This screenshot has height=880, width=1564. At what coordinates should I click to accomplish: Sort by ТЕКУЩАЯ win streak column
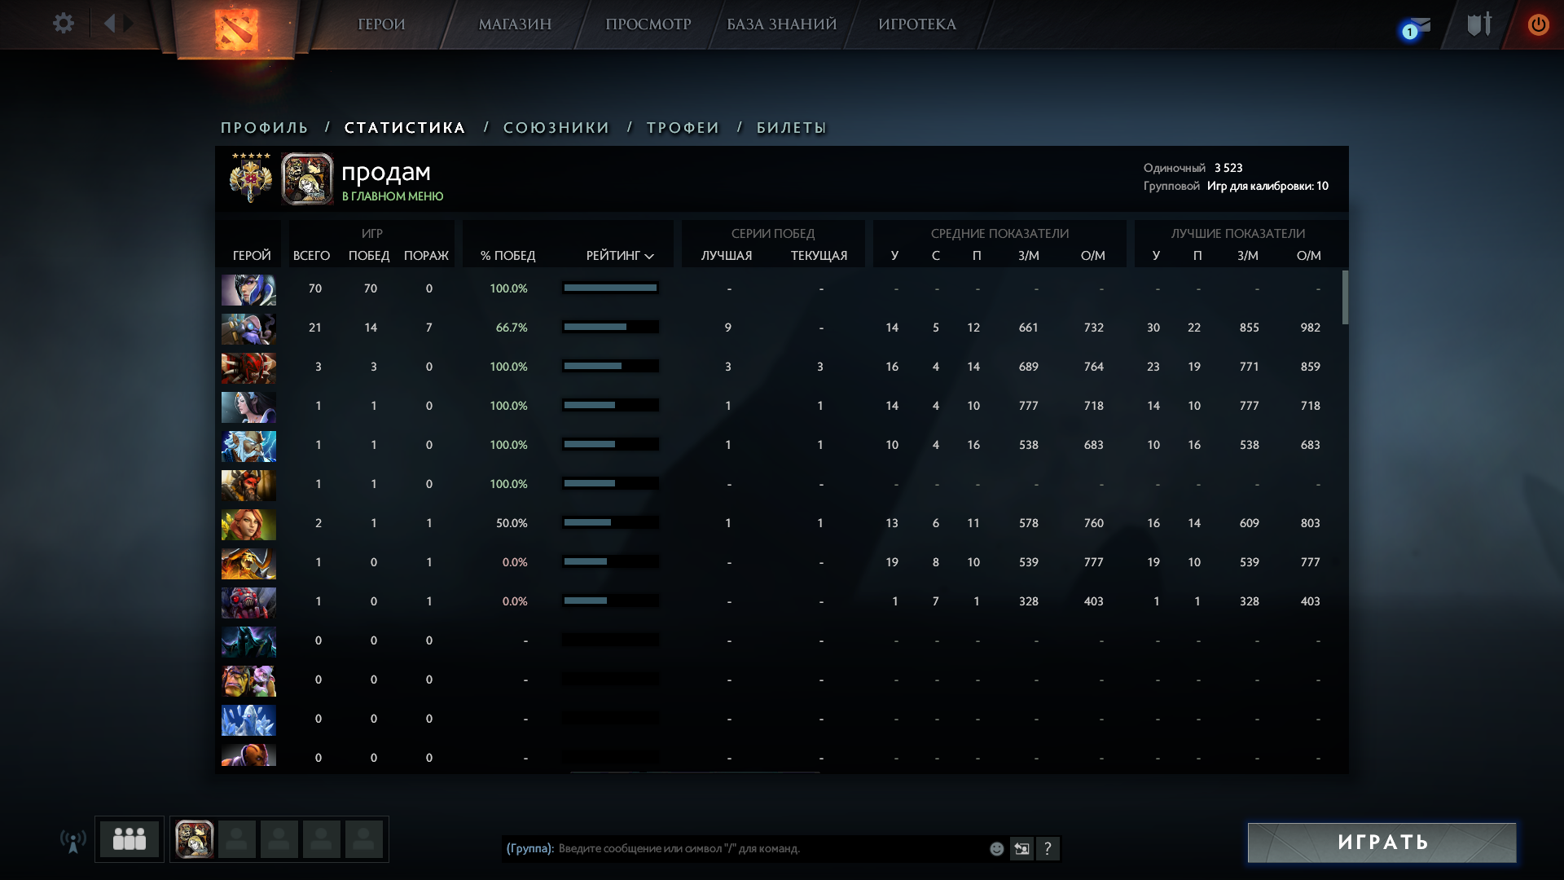pos(819,256)
